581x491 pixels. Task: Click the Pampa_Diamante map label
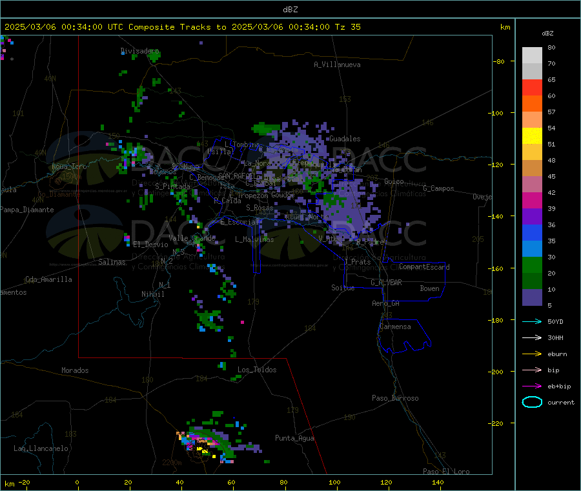[26, 210]
